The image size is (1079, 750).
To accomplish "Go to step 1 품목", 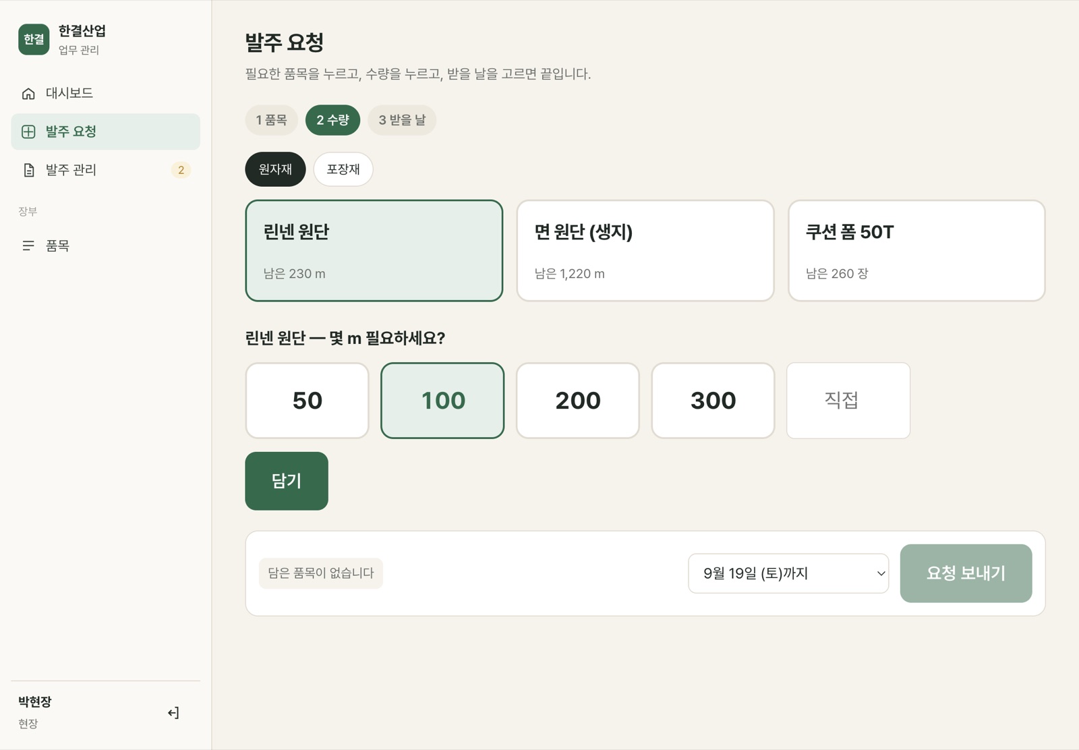I will click(x=272, y=120).
